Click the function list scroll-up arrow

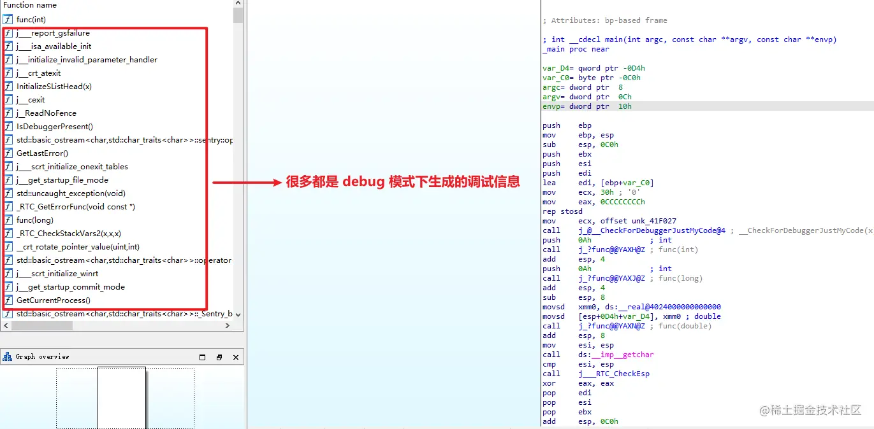(x=238, y=3)
